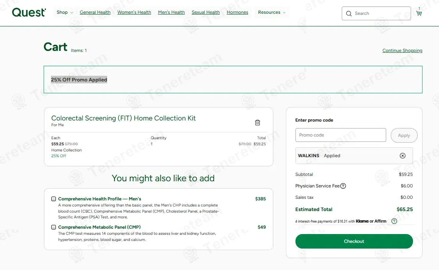The image size is (439, 270).
Task: Click the search magnifier icon
Action: pos(349,14)
